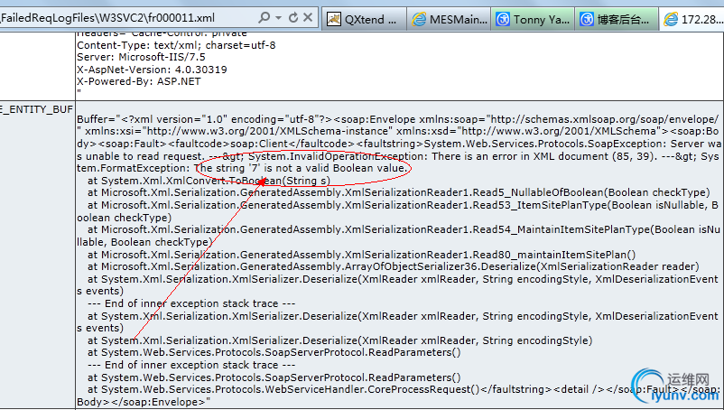Click the address bar search magnifier icon
The width and height of the screenshot is (724, 410).
[264, 17]
